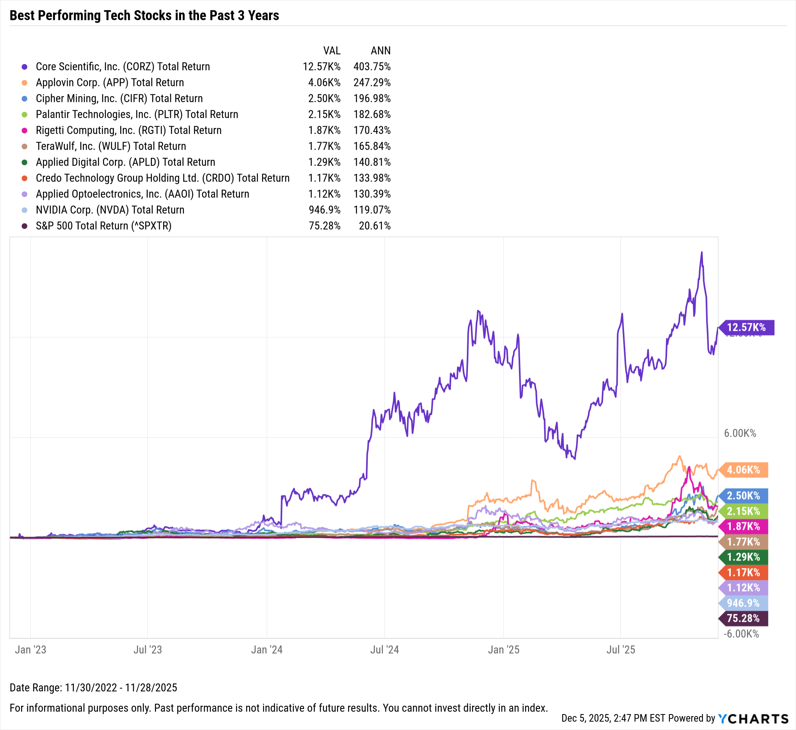Click the TeraWulf, Inc. (WULF) legend label
Screen dimensions: 796x730
point(111,146)
